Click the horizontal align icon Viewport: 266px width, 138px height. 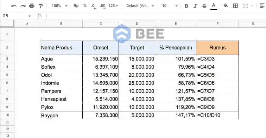tap(262, 6)
